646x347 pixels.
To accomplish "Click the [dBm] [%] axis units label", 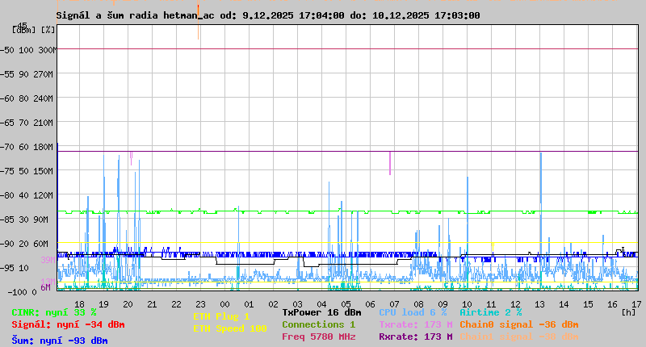I will [34, 30].
